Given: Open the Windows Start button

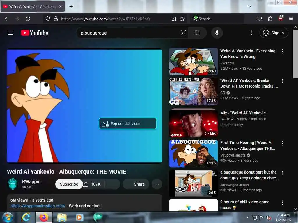Looking at the screenshot, I should click(x=8, y=217).
